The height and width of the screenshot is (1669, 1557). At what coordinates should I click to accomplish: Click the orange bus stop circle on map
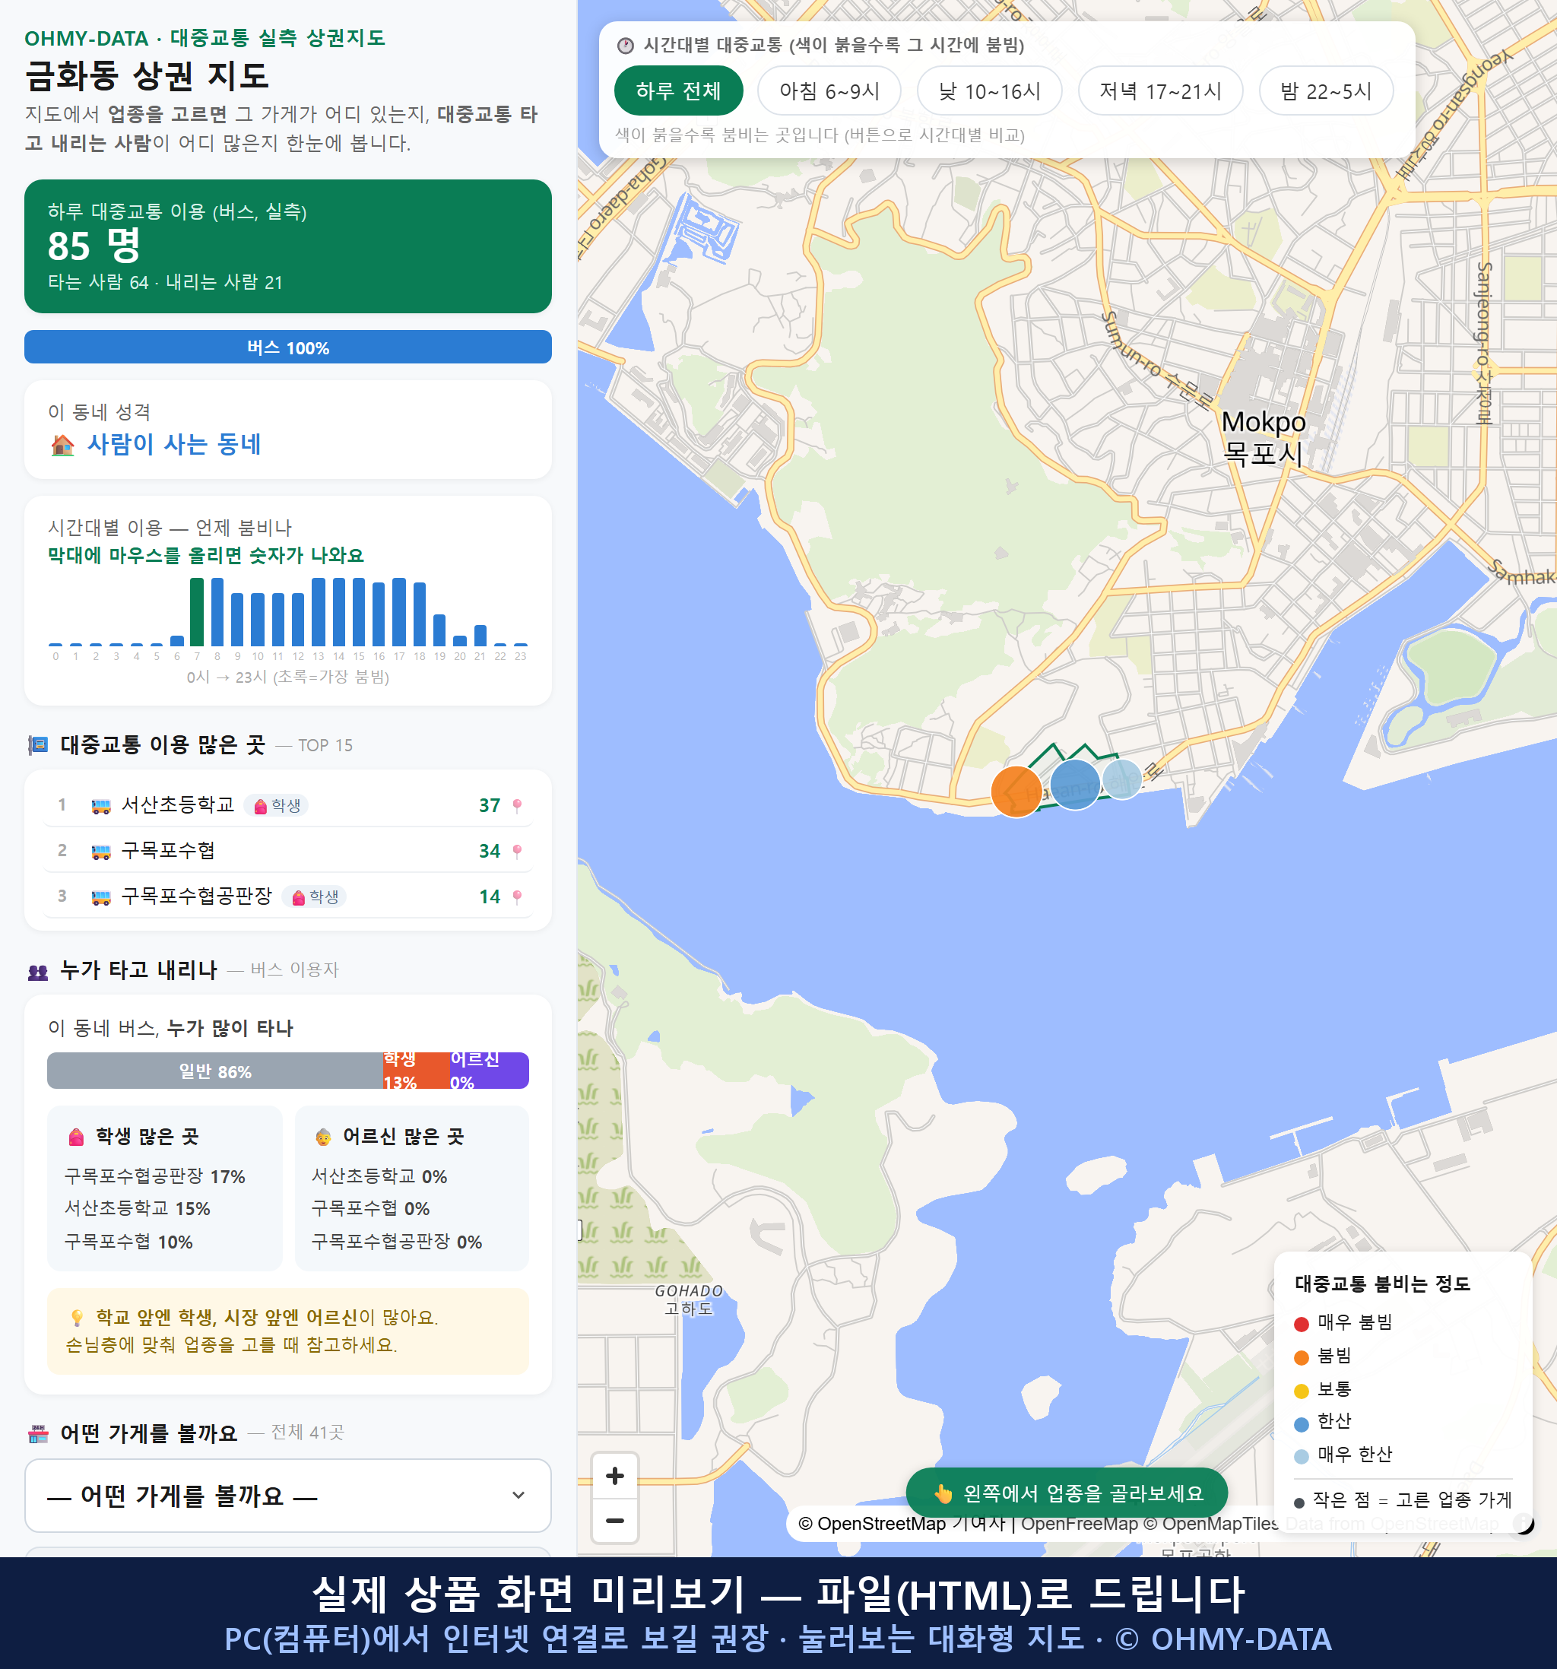pos(1016,791)
